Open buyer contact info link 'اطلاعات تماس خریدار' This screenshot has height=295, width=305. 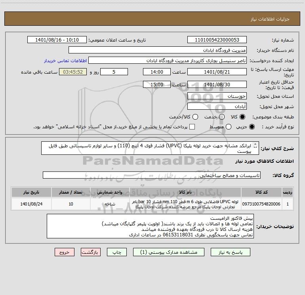click(65, 61)
